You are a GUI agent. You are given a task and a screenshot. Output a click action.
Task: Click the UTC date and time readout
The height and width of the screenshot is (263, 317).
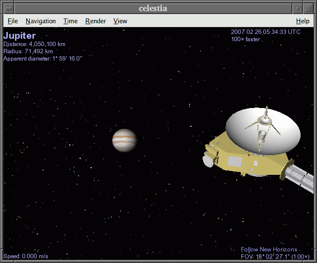[x=266, y=32]
